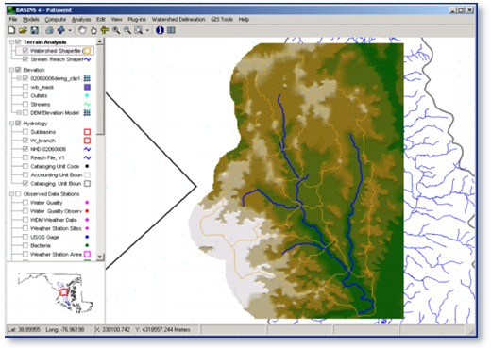Click the orange outline swatch of Watershed Shapefile
This screenshot has width=491, height=348.
(87, 51)
